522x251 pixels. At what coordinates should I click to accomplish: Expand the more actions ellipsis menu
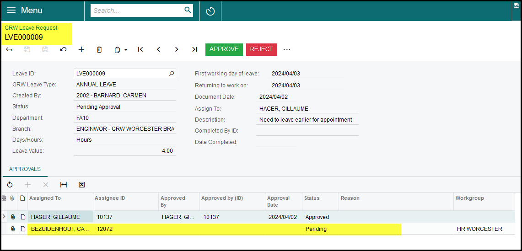pyautogui.click(x=287, y=49)
